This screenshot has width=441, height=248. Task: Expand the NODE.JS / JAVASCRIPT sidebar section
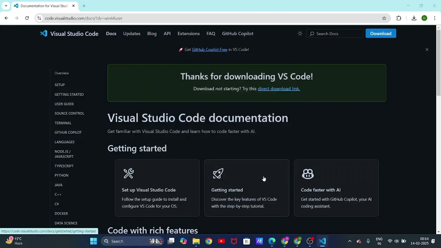click(x=64, y=154)
